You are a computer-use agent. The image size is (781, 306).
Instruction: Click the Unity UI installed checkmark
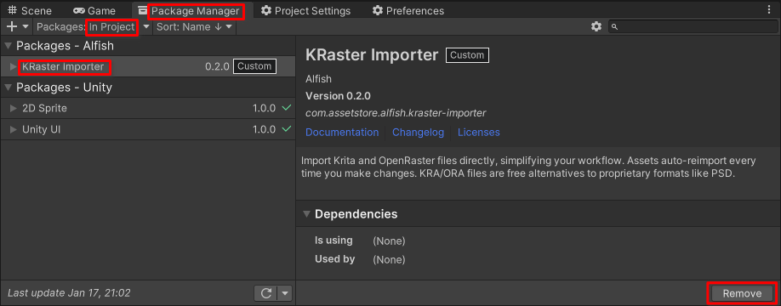[x=287, y=129]
